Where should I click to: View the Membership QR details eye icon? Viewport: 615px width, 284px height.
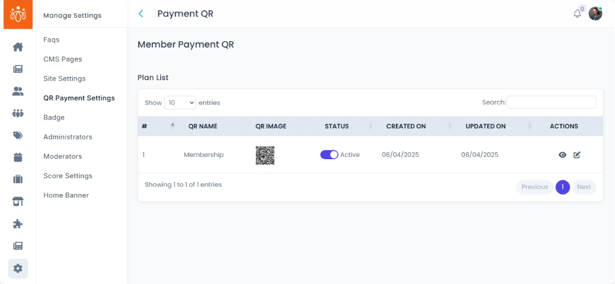562,155
